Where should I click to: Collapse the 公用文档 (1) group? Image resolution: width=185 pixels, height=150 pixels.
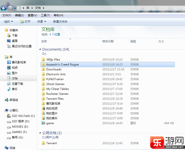coord(40,133)
